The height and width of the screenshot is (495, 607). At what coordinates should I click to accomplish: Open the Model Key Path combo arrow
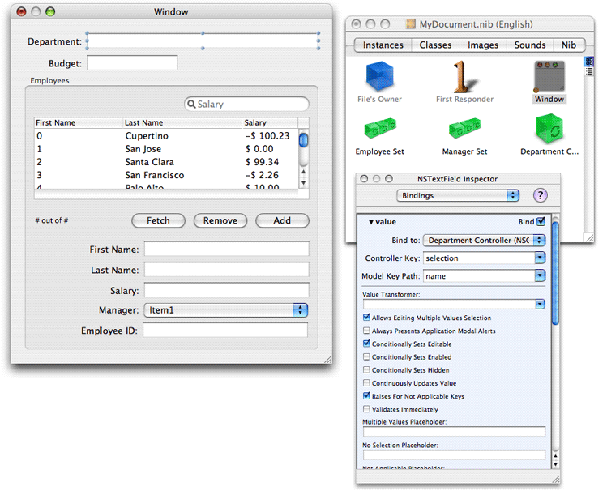point(540,275)
